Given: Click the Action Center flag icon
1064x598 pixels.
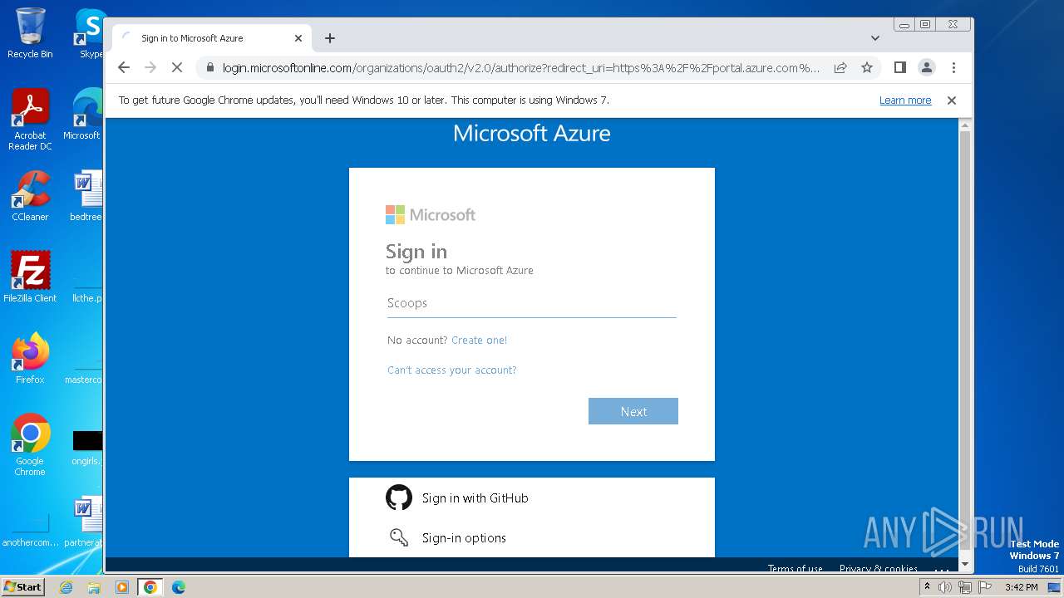Looking at the screenshot, I should point(983,587).
